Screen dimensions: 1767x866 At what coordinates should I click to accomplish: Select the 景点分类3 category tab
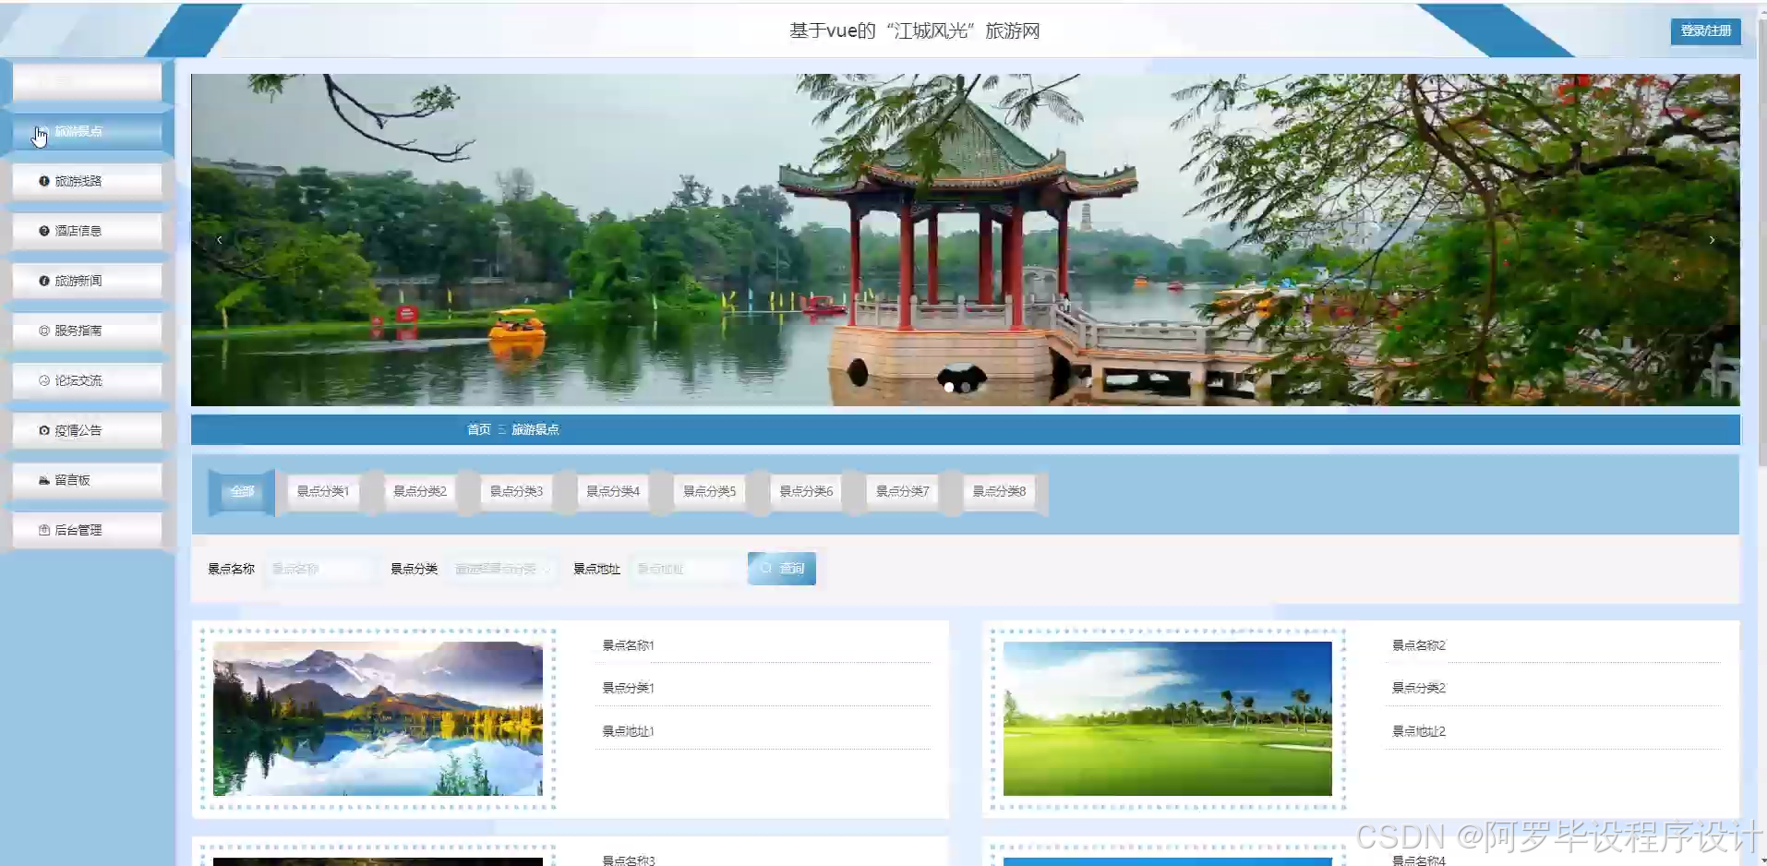click(x=516, y=491)
